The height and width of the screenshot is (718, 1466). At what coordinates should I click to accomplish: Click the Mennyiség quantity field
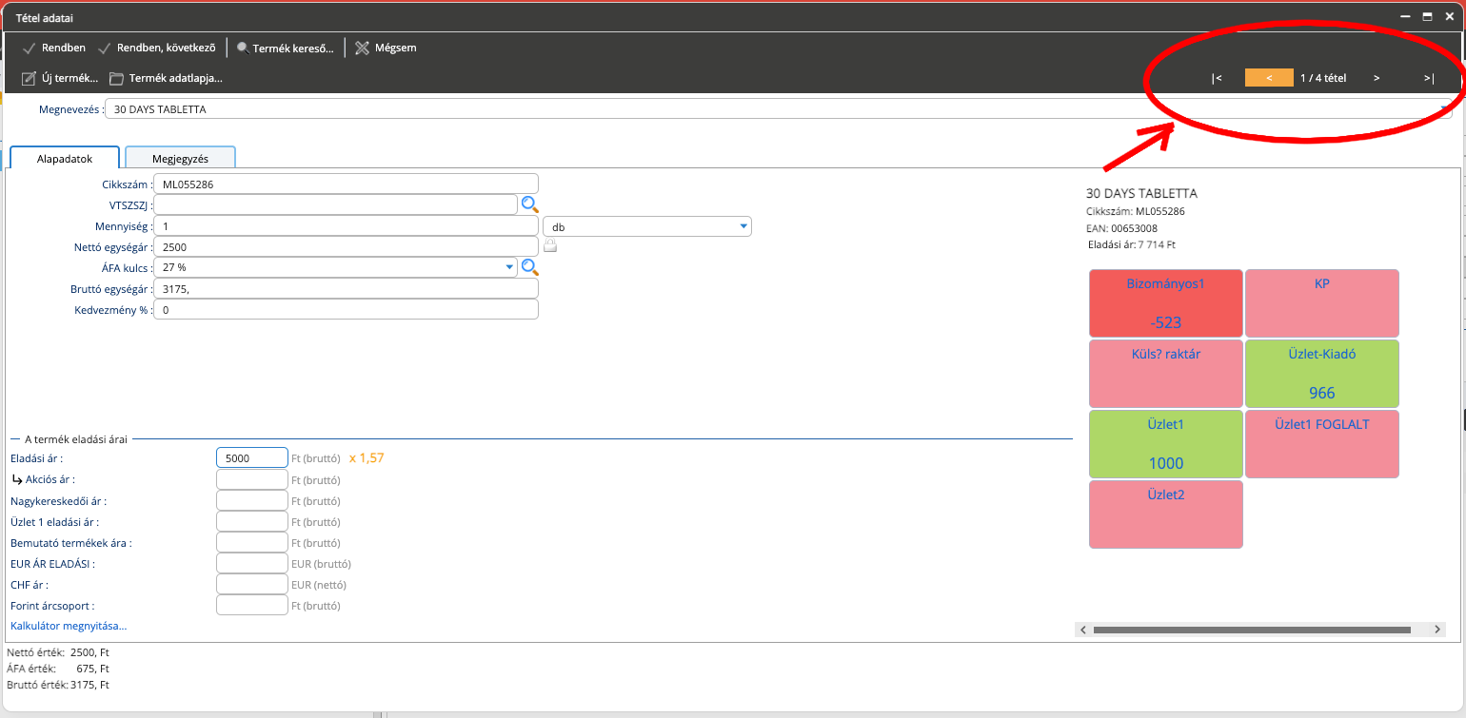point(346,226)
